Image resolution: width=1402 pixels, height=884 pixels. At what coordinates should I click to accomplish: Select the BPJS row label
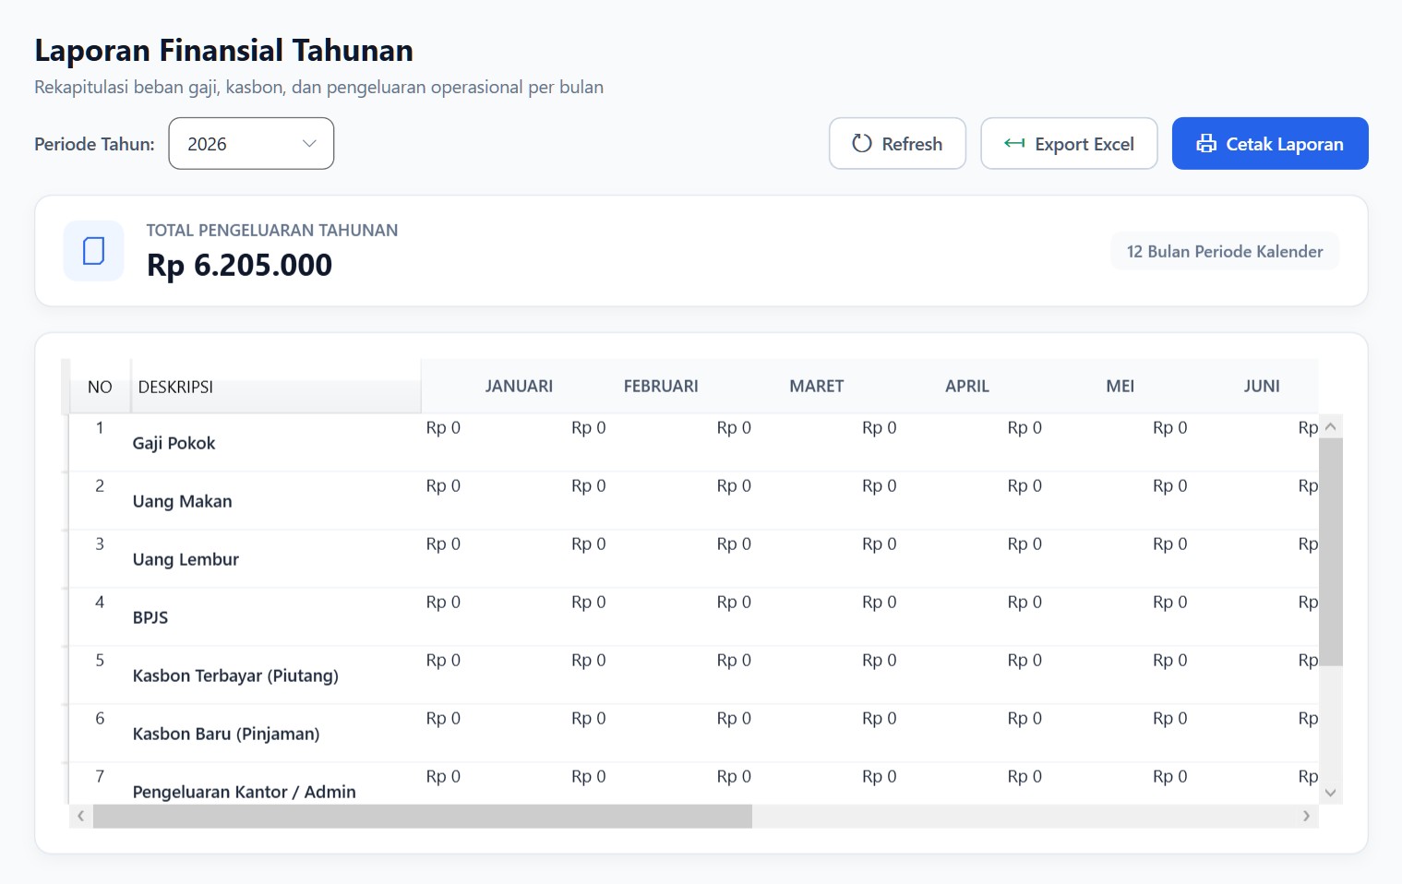[x=150, y=617]
